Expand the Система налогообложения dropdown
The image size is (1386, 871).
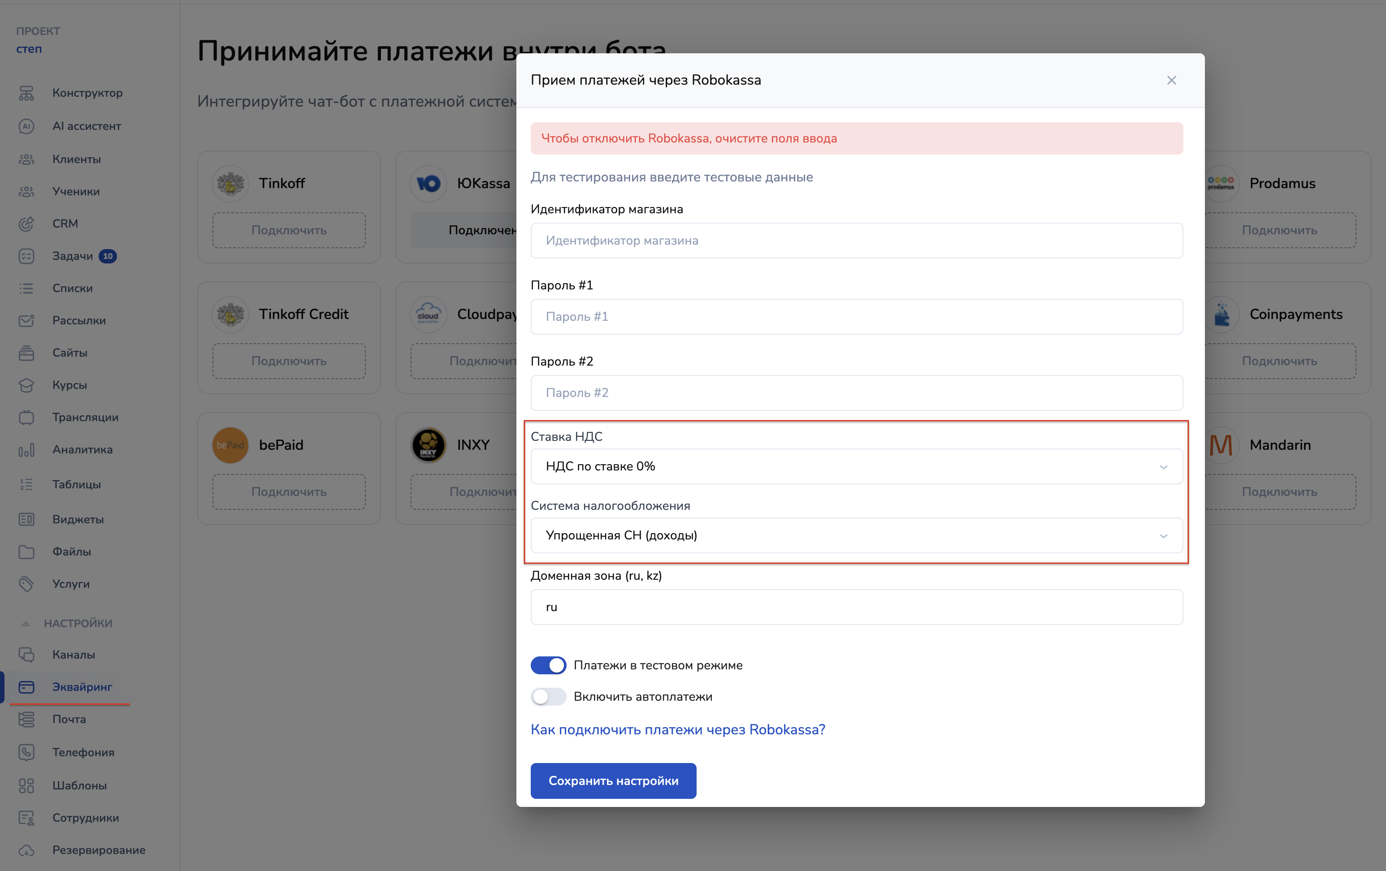tap(856, 535)
